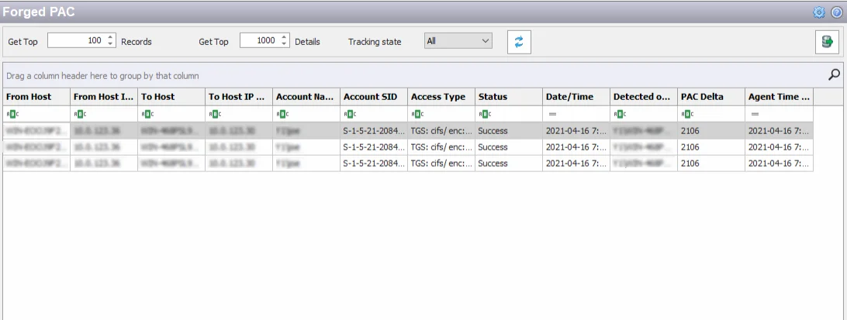Select second row's Access Type cell

click(441, 146)
